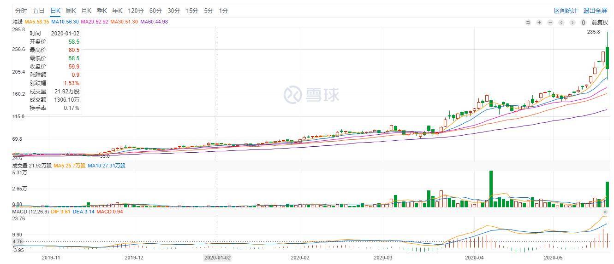Select the 1分 interval tab
Screen dimensions: 614x264
223,11
